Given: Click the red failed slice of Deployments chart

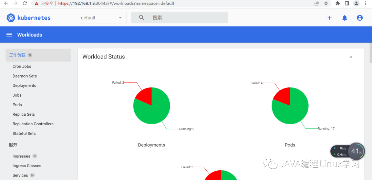Looking at the screenshot, I should pos(145,96).
